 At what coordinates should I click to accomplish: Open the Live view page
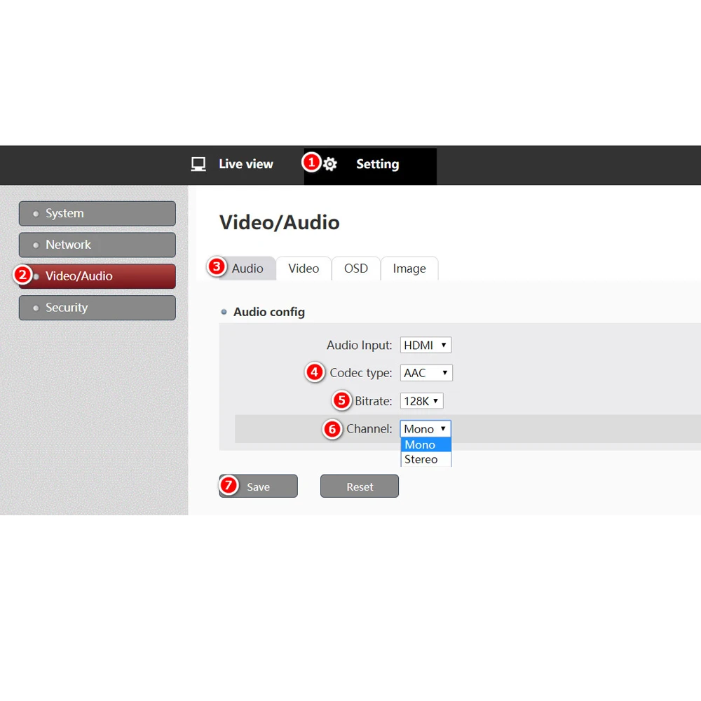pyautogui.click(x=245, y=164)
